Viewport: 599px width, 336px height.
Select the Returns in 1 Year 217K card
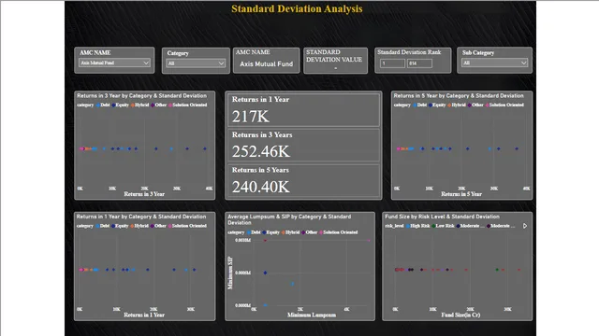(303, 110)
